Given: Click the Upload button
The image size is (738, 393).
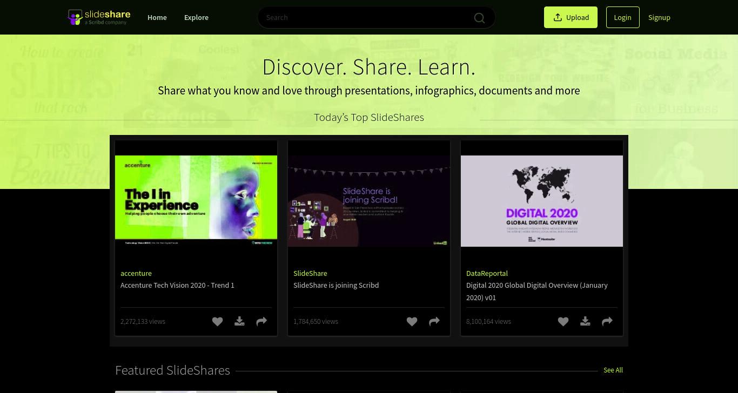Looking at the screenshot, I should pyautogui.click(x=571, y=17).
